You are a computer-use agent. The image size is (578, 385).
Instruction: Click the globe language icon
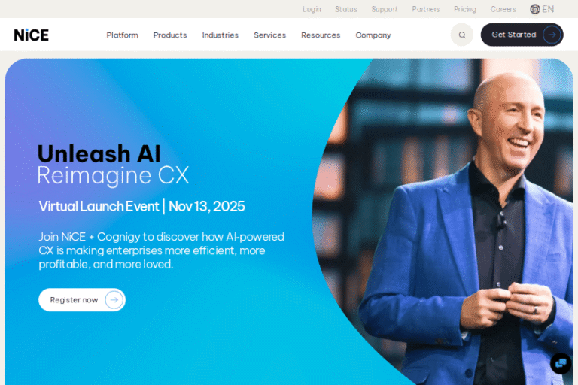point(535,9)
